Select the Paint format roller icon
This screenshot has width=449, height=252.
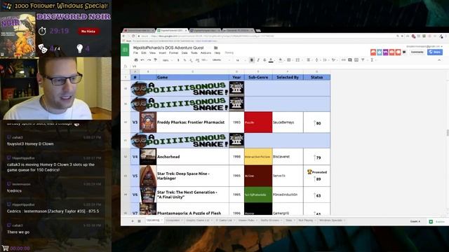click(156, 60)
